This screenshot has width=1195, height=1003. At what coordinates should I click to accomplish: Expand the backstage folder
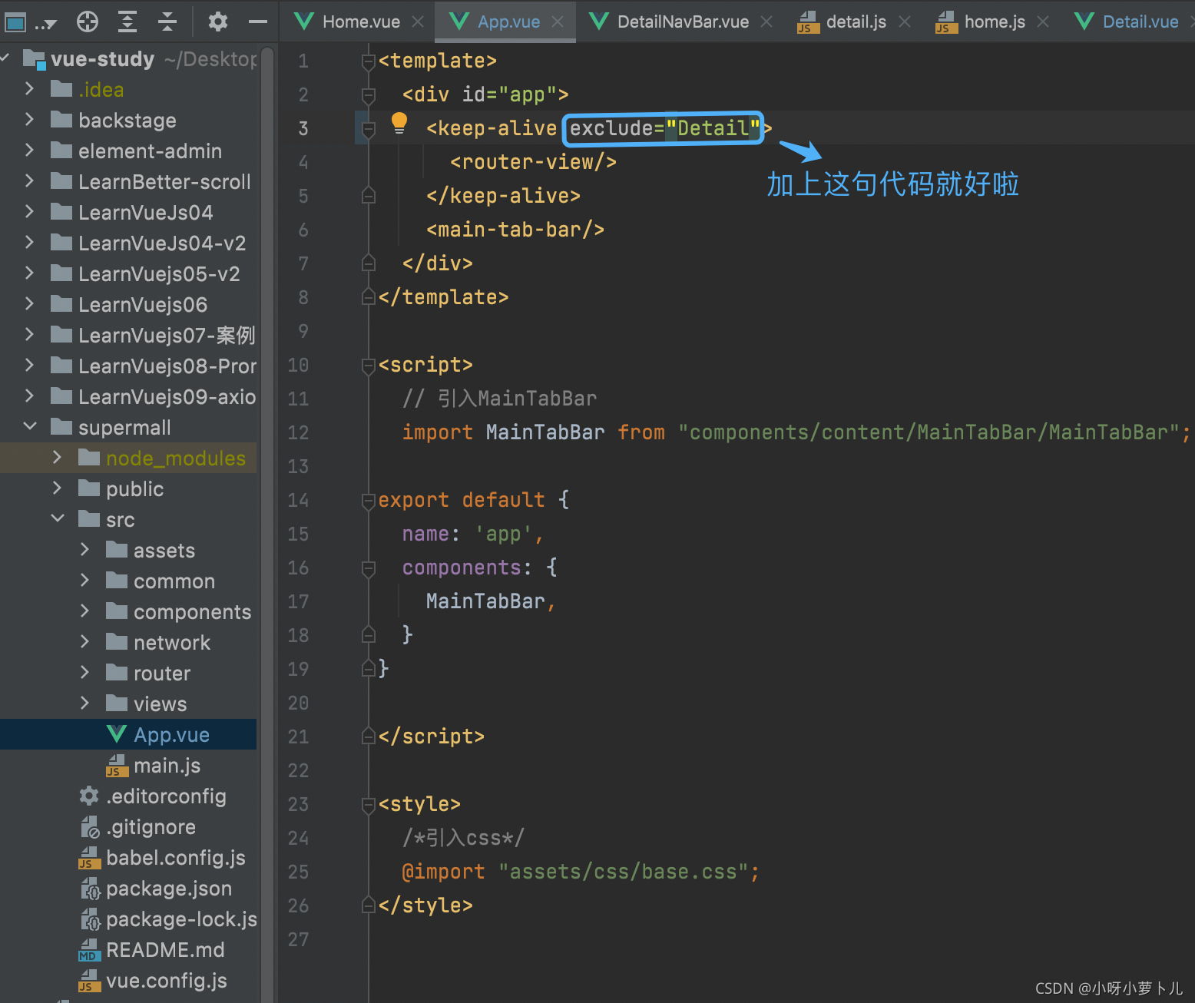29,120
